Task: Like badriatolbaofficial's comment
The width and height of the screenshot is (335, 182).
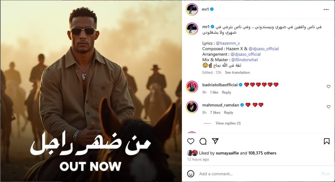Action: 328,86
